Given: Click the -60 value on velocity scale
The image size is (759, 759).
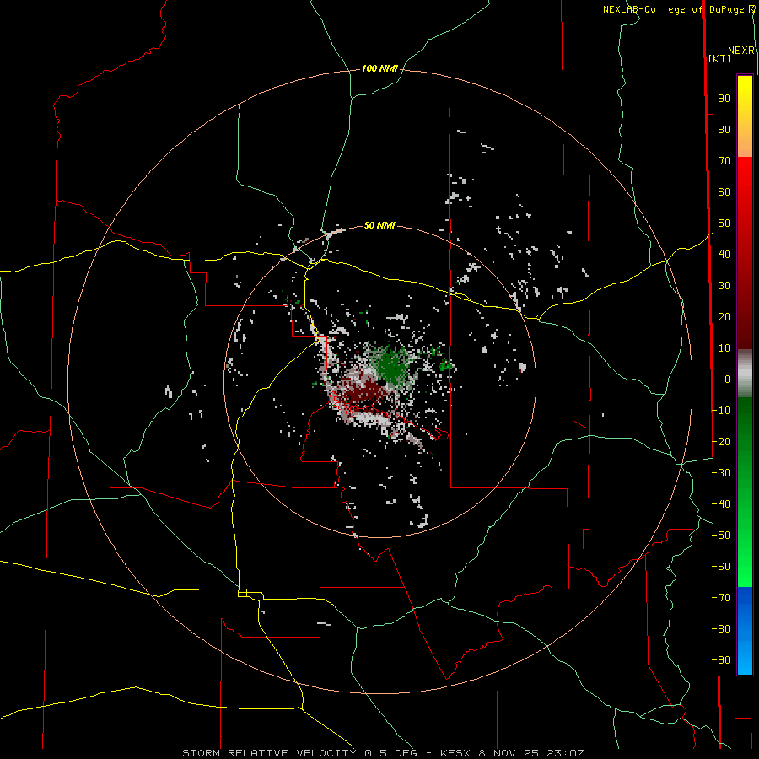Looking at the screenshot, I should (x=721, y=567).
